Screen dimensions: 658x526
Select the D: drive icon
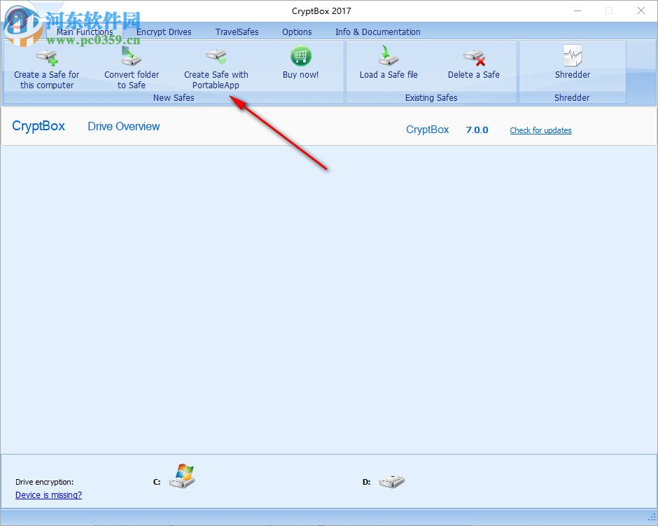[391, 481]
